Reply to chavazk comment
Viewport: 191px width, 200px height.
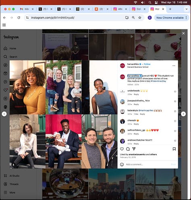136,124
